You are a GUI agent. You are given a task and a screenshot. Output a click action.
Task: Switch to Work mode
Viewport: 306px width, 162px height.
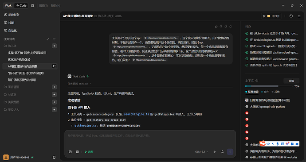click(8, 6)
